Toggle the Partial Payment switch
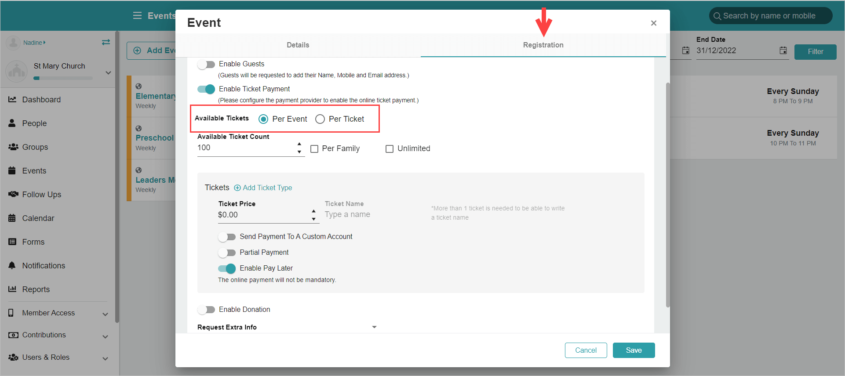The width and height of the screenshot is (845, 376). (x=227, y=253)
